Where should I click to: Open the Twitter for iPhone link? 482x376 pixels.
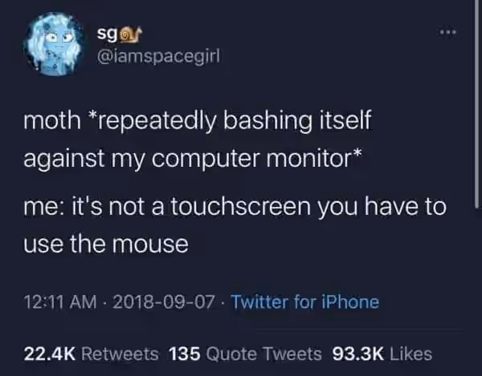[x=305, y=301]
